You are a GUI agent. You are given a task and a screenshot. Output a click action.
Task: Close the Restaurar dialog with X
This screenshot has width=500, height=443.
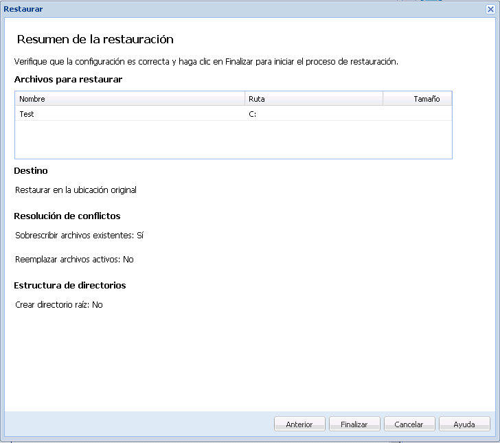tap(490, 9)
